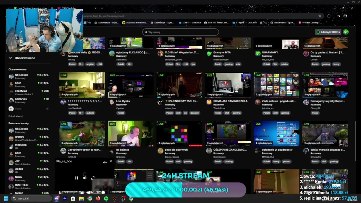Open the PZE bookmark
361x203 pixels.
pyautogui.click(x=88, y=23)
